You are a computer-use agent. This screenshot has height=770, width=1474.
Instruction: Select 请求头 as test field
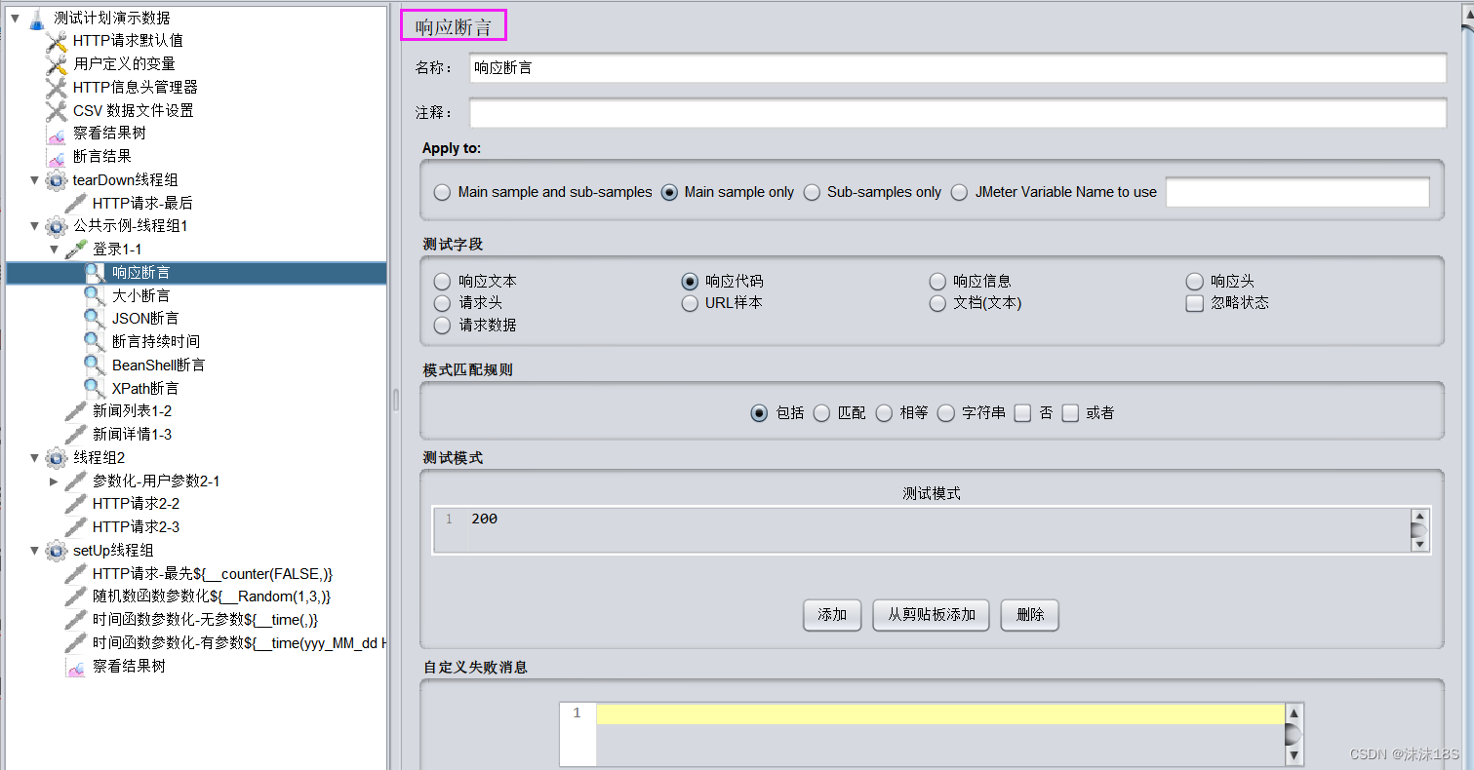coord(443,303)
